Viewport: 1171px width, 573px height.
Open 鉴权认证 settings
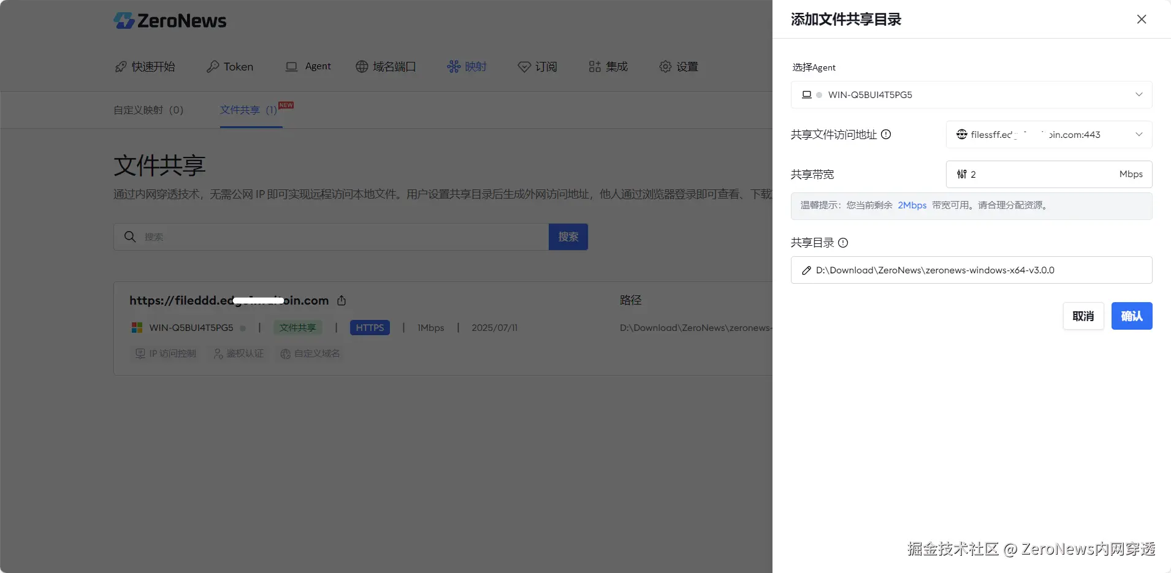point(238,354)
